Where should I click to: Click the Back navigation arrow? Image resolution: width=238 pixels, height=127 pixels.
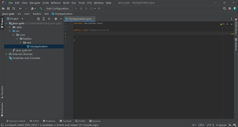(x=21, y=9)
